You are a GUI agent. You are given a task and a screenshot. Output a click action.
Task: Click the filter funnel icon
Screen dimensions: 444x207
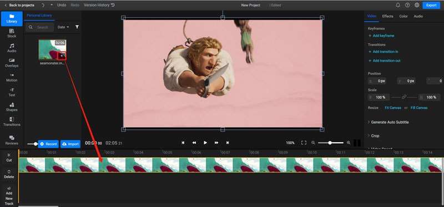tap(77, 27)
